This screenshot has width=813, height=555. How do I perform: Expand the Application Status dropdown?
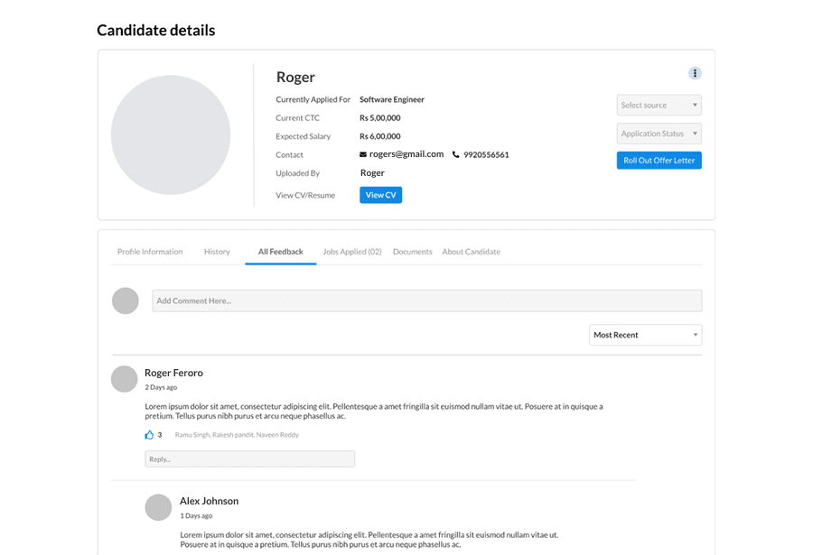click(x=659, y=134)
